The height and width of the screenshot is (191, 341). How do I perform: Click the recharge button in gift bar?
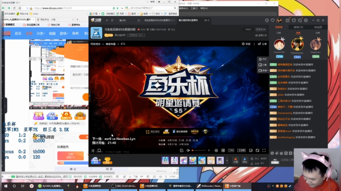[235, 160]
